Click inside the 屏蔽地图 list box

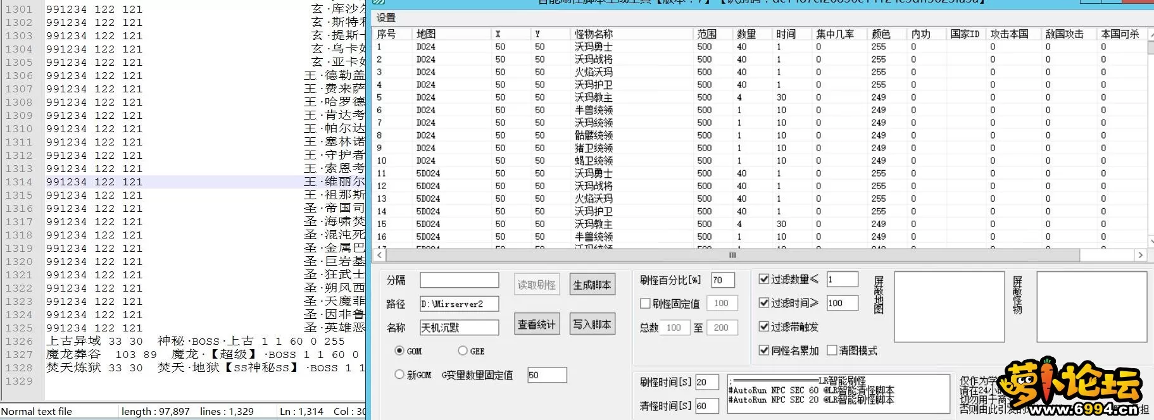pos(950,306)
